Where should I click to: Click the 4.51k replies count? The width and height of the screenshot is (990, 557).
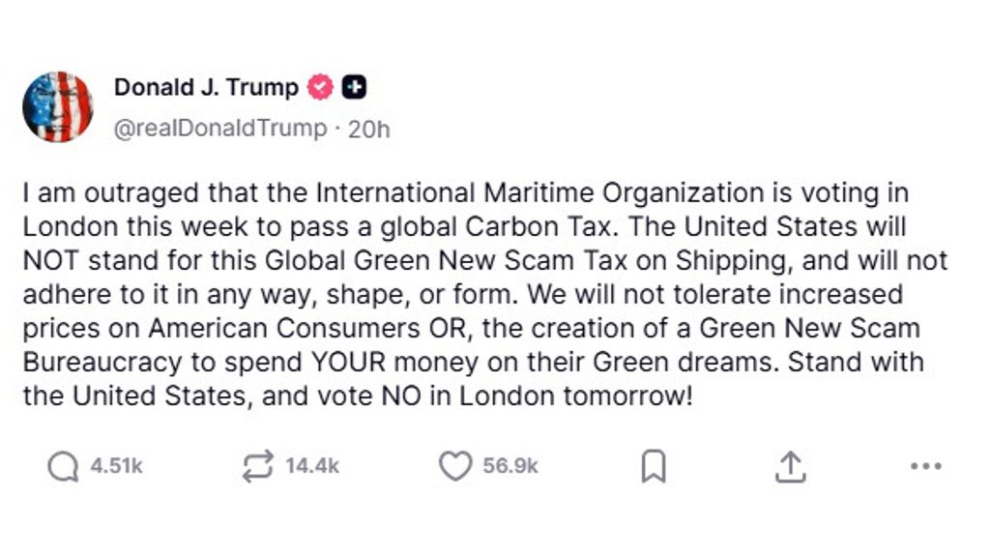pos(116,467)
